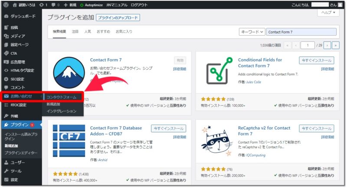Select インテグレーション in the flyout submenu

click(61, 111)
